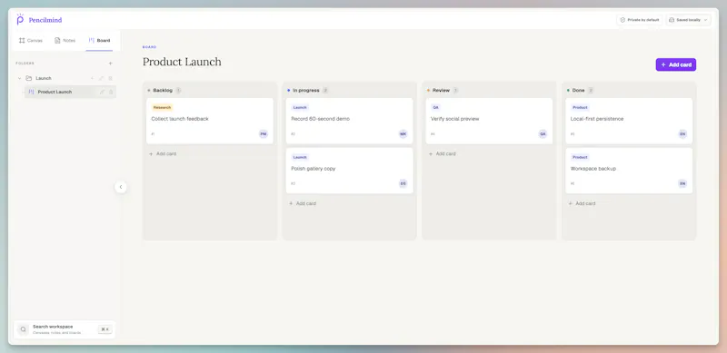Add a card to the Review column
The width and height of the screenshot is (727, 353).
click(442, 153)
